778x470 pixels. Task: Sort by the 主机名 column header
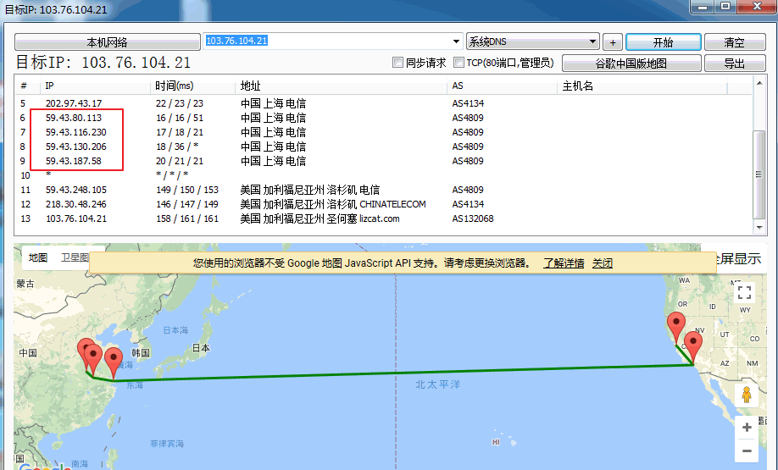point(642,86)
